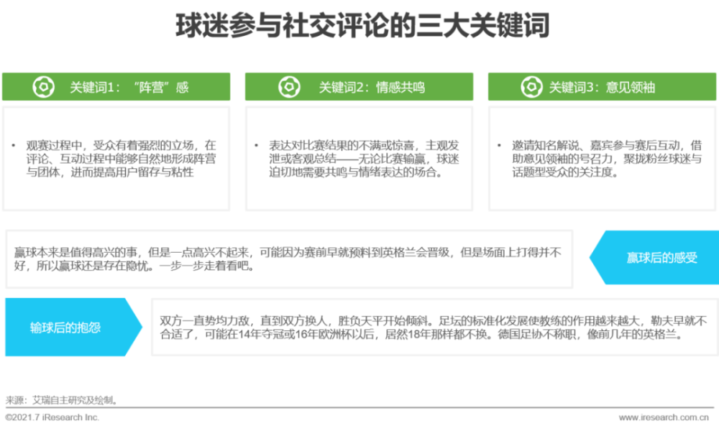Click the soccer ball icon beside 关键词3
This screenshot has height=431, width=719.
click(532, 87)
